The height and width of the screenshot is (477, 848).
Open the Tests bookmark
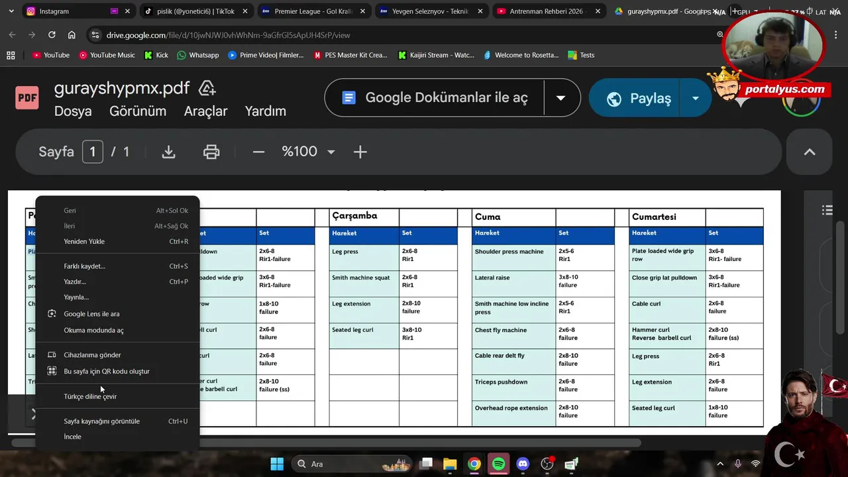[581, 55]
